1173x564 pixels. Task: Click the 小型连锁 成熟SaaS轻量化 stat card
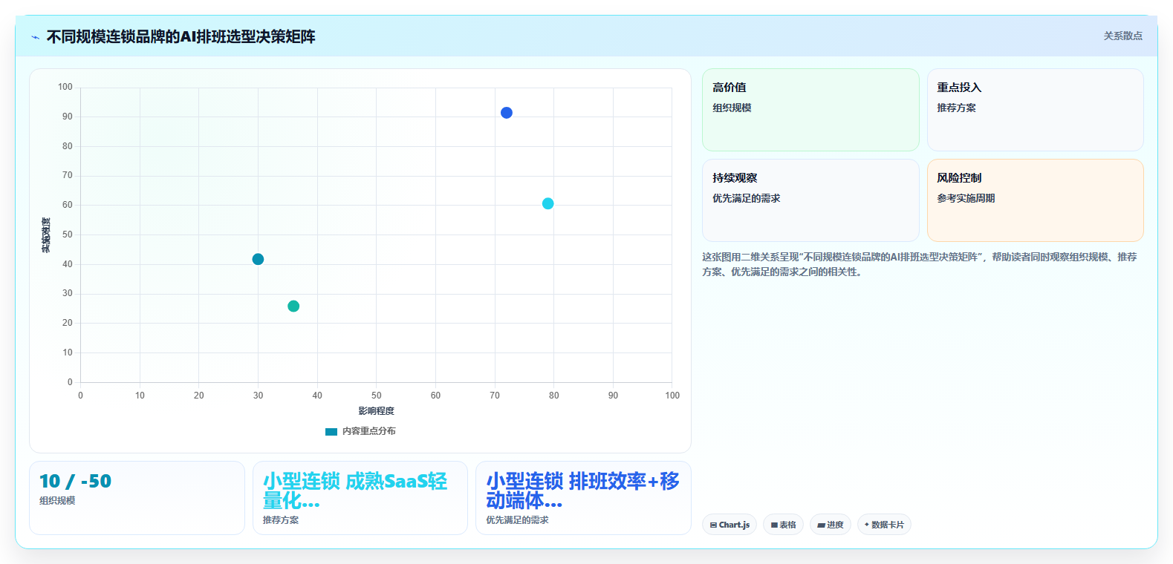360,498
